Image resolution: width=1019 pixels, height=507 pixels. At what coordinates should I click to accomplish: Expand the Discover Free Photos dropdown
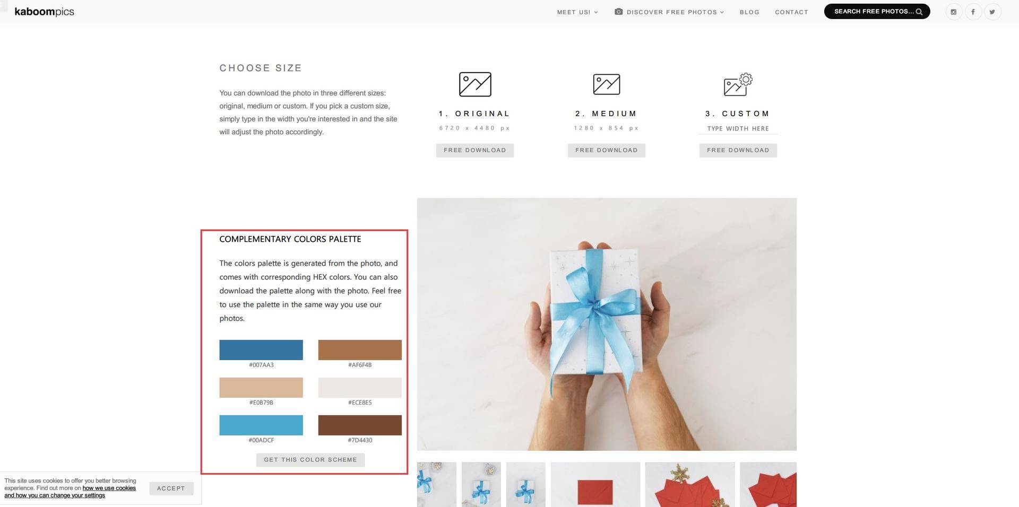[x=669, y=12]
